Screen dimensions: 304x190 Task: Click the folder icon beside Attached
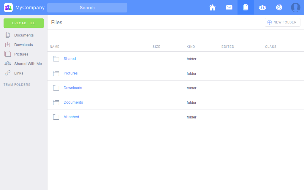point(56,117)
